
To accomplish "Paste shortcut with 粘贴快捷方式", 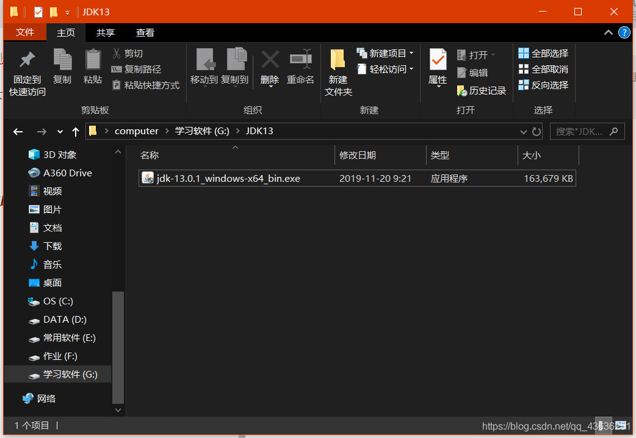I will [146, 85].
